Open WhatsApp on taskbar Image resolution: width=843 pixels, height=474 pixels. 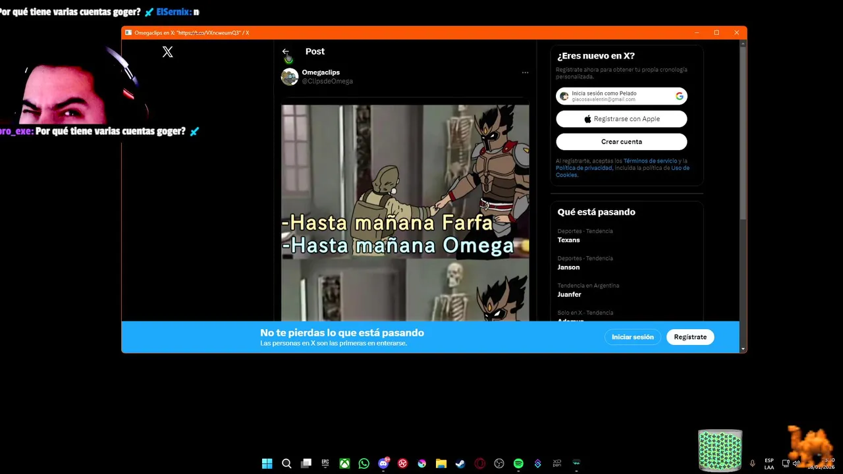(364, 463)
